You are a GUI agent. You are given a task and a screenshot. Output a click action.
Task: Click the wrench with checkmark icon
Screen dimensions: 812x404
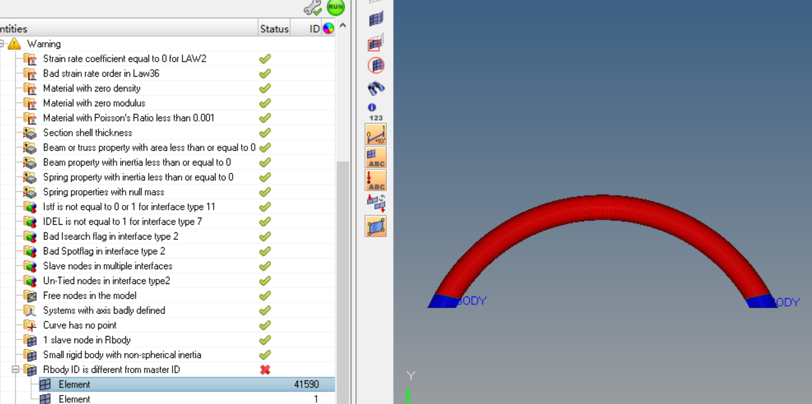point(313,8)
